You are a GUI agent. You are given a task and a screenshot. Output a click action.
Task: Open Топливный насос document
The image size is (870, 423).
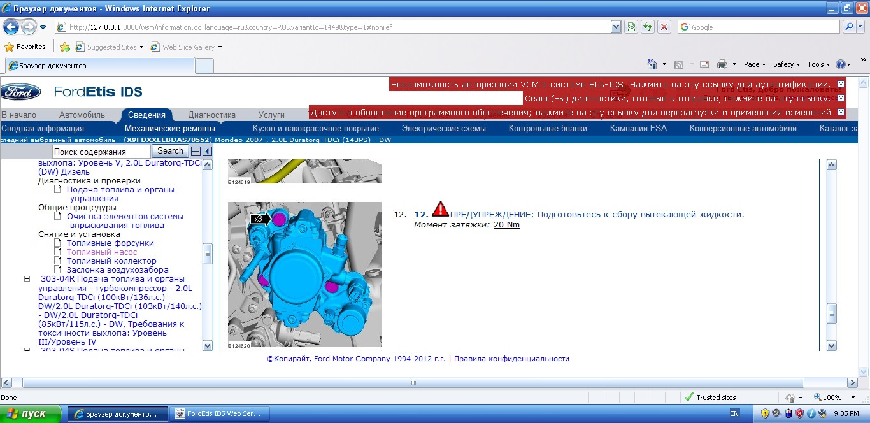(x=102, y=252)
